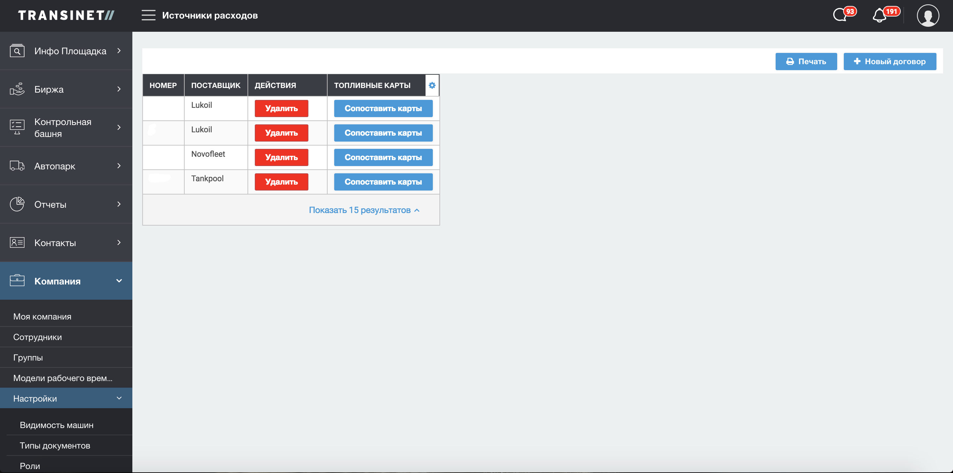
Task: Click the Автопарк truck icon
Action: point(17,166)
